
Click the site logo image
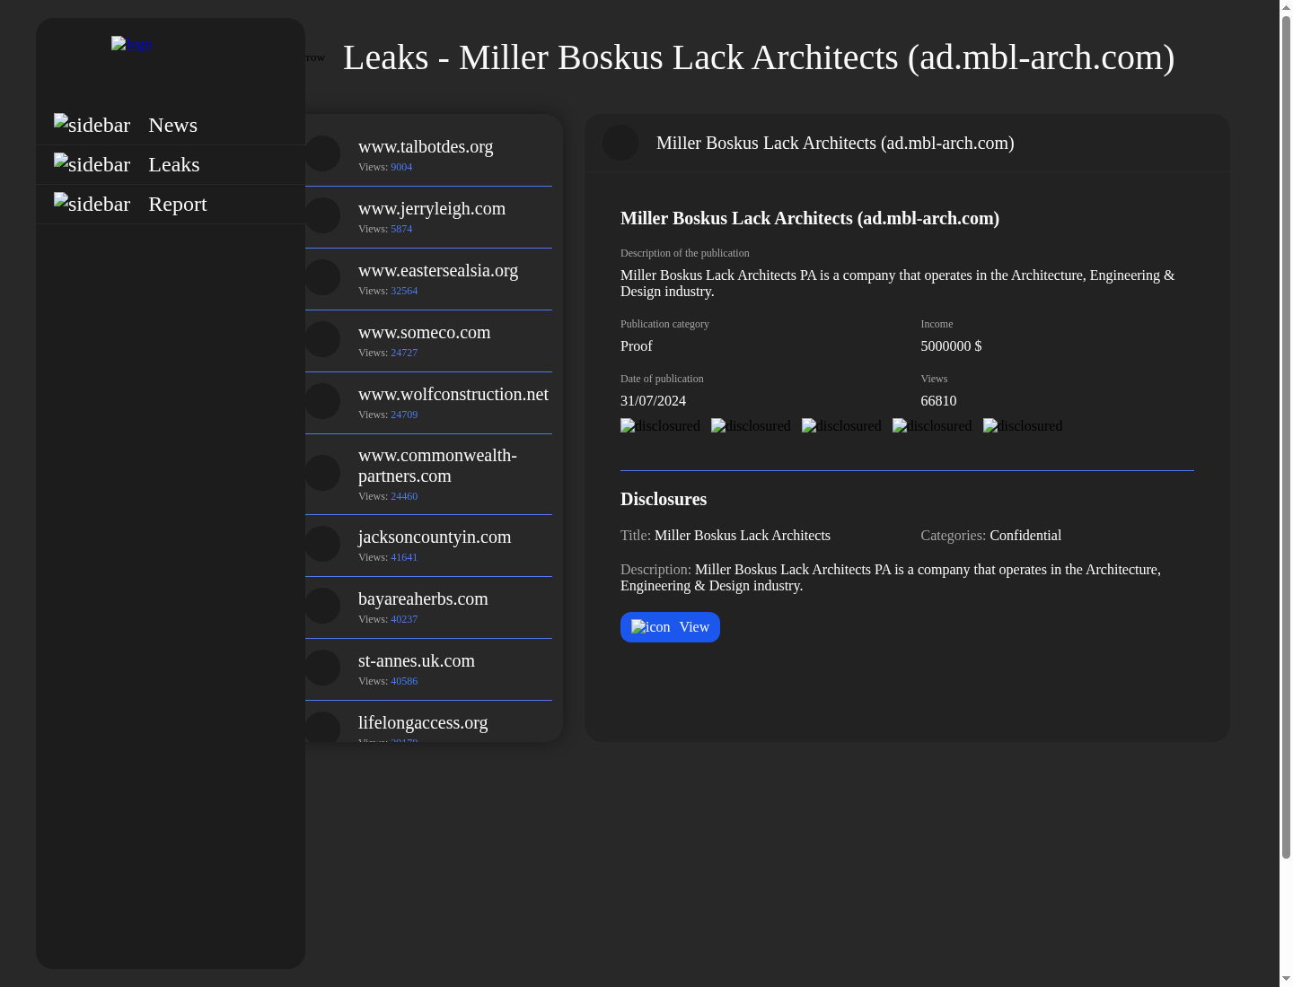click(x=131, y=43)
